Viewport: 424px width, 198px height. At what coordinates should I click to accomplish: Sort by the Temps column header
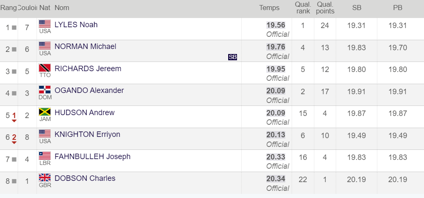pyautogui.click(x=269, y=8)
